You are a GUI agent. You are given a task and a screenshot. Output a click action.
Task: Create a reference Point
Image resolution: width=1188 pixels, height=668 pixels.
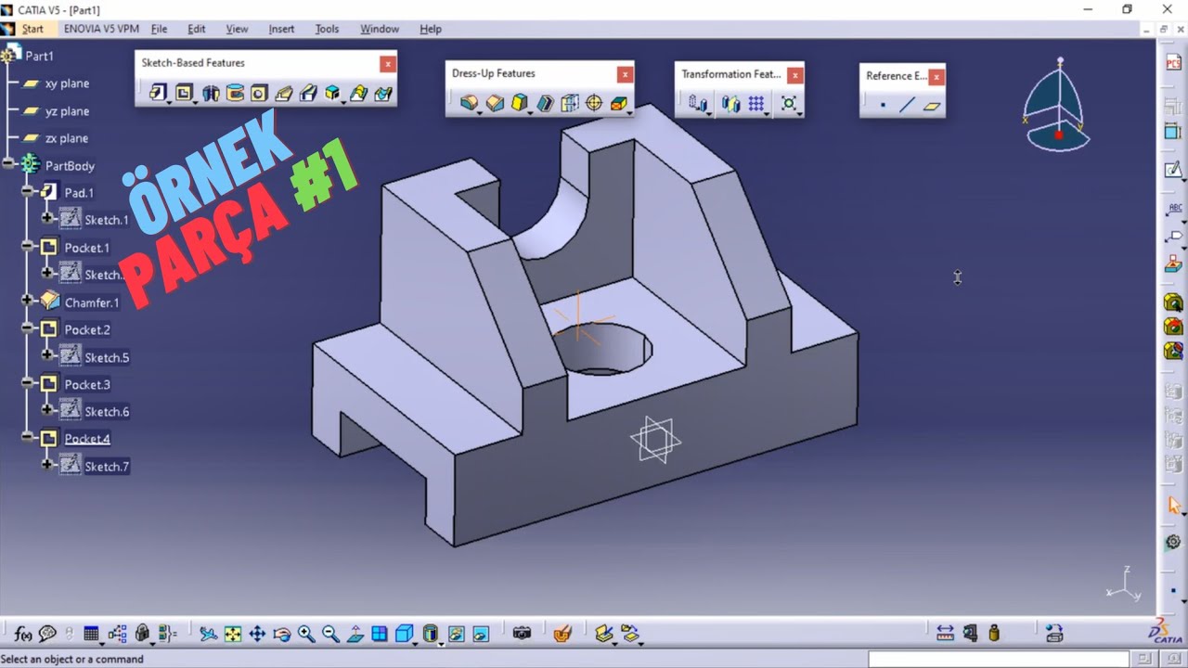(883, 106)
